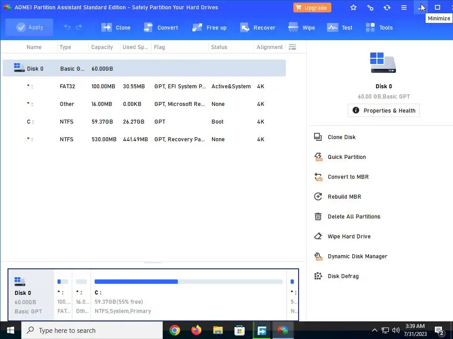This screenshot has height=339, width=453.
Task: Open the Convert tool menu
Action: 161,28
